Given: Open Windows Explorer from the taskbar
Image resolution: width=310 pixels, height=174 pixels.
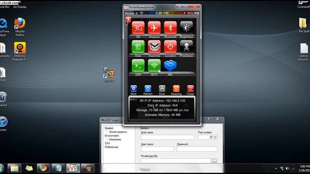Looking at the screenshot, I should click(15, 168).
